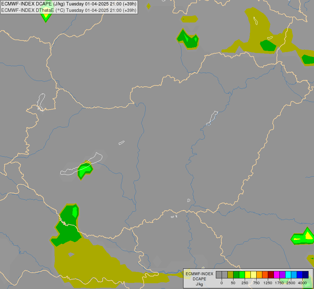Click the pure blue legend swatch before 4000
This screenshot has height=289, width=314.
coord(300,275)
